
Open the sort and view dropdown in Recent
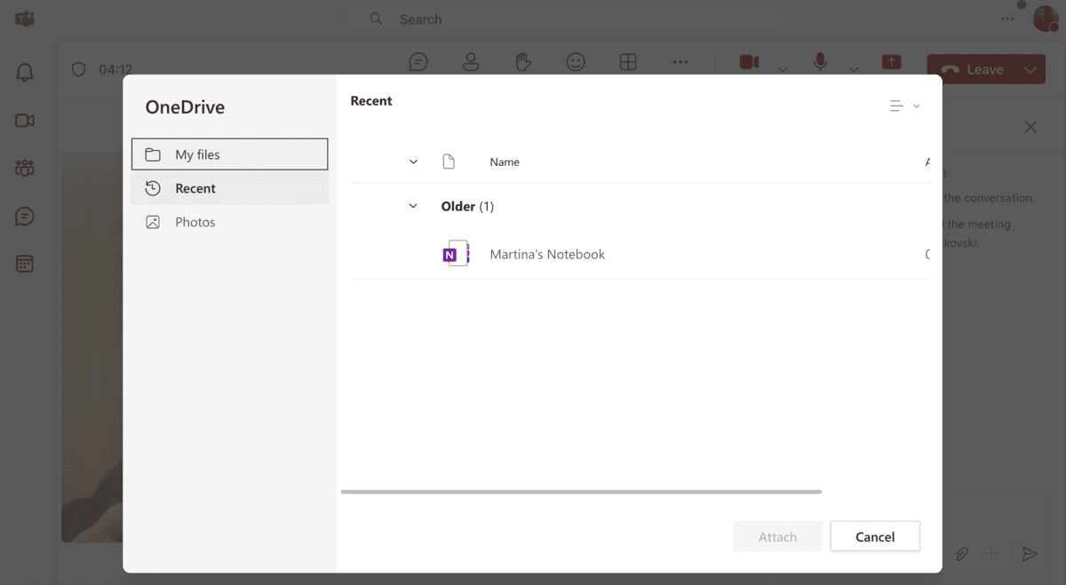[x=903, y=105]
